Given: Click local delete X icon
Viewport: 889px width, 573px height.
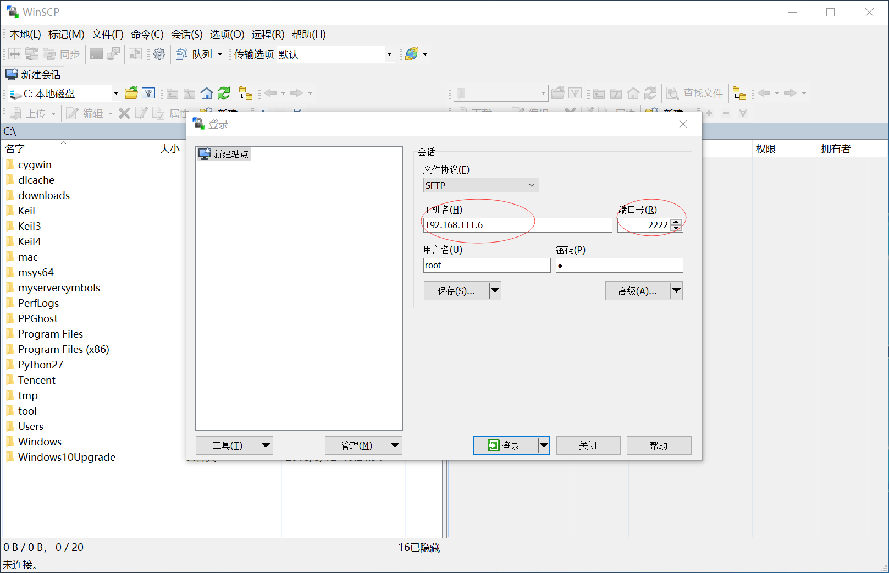Looking at the screenshot, I should 124,113.
